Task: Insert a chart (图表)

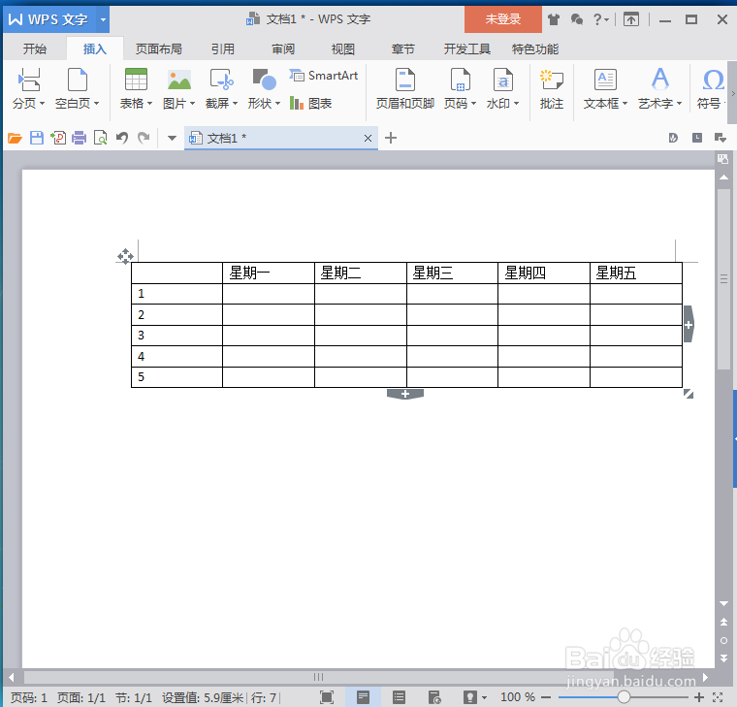Action: pos(310,103)
